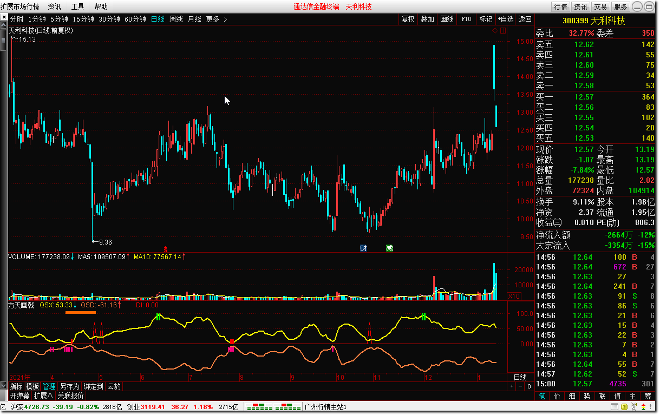
Task: Click the 绑定到 option
Action: pos(93,386)
